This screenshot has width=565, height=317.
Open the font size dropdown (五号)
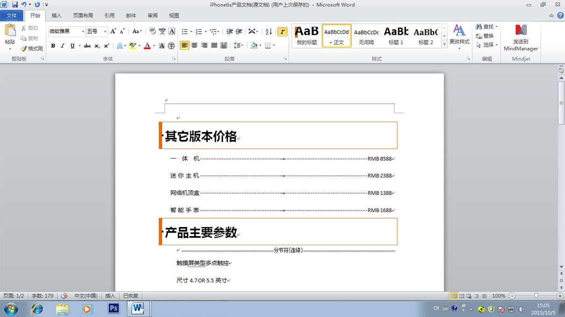[x=105, y=31]
